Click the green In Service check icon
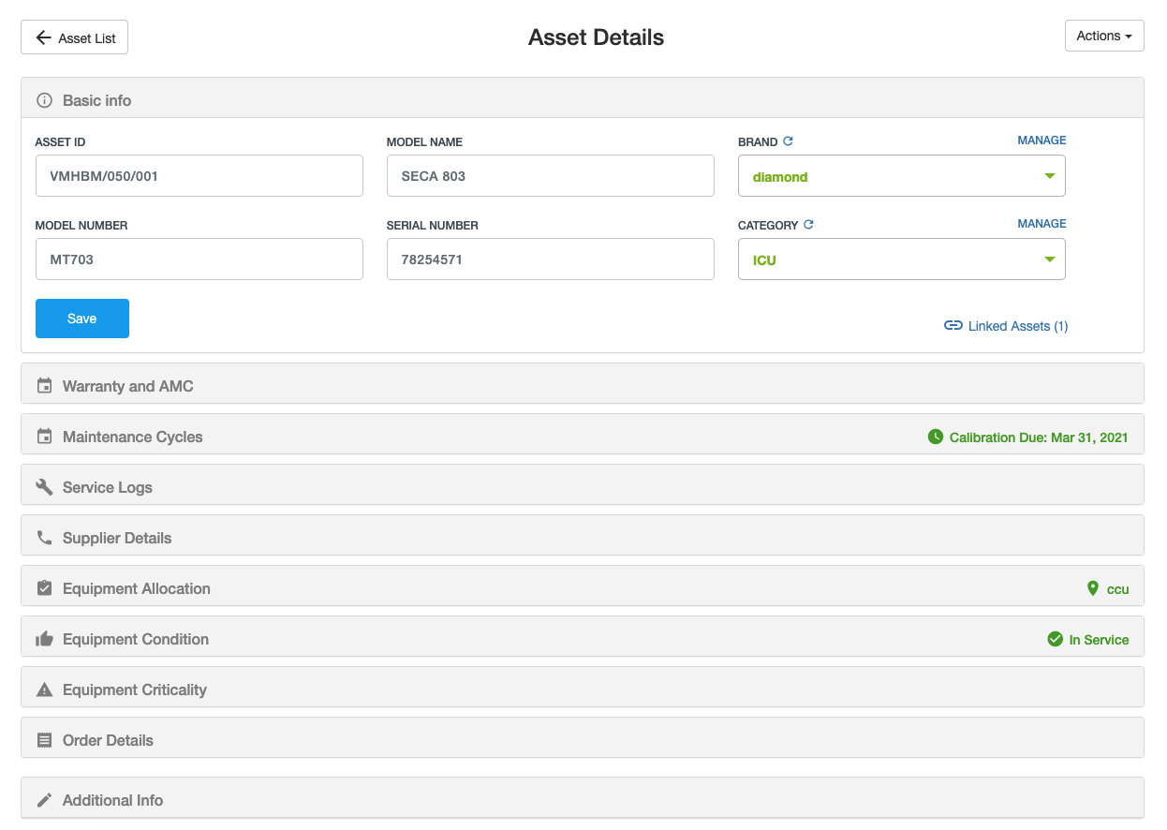Screen dimensions: 1167x830 pos(1056,639)
